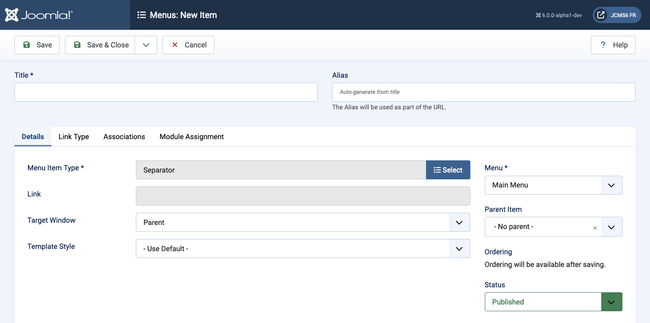Click the disabled Link field
The width and height of the screenshot is (650, 323).
point(303,196)
